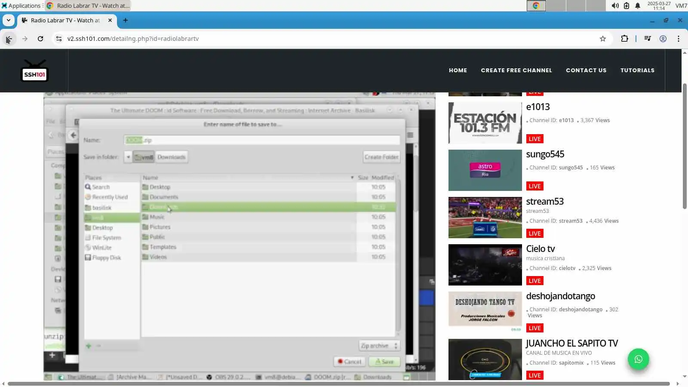Click 'CANAL DE MUSICA EN VIVO' text

tap(559, 353)
